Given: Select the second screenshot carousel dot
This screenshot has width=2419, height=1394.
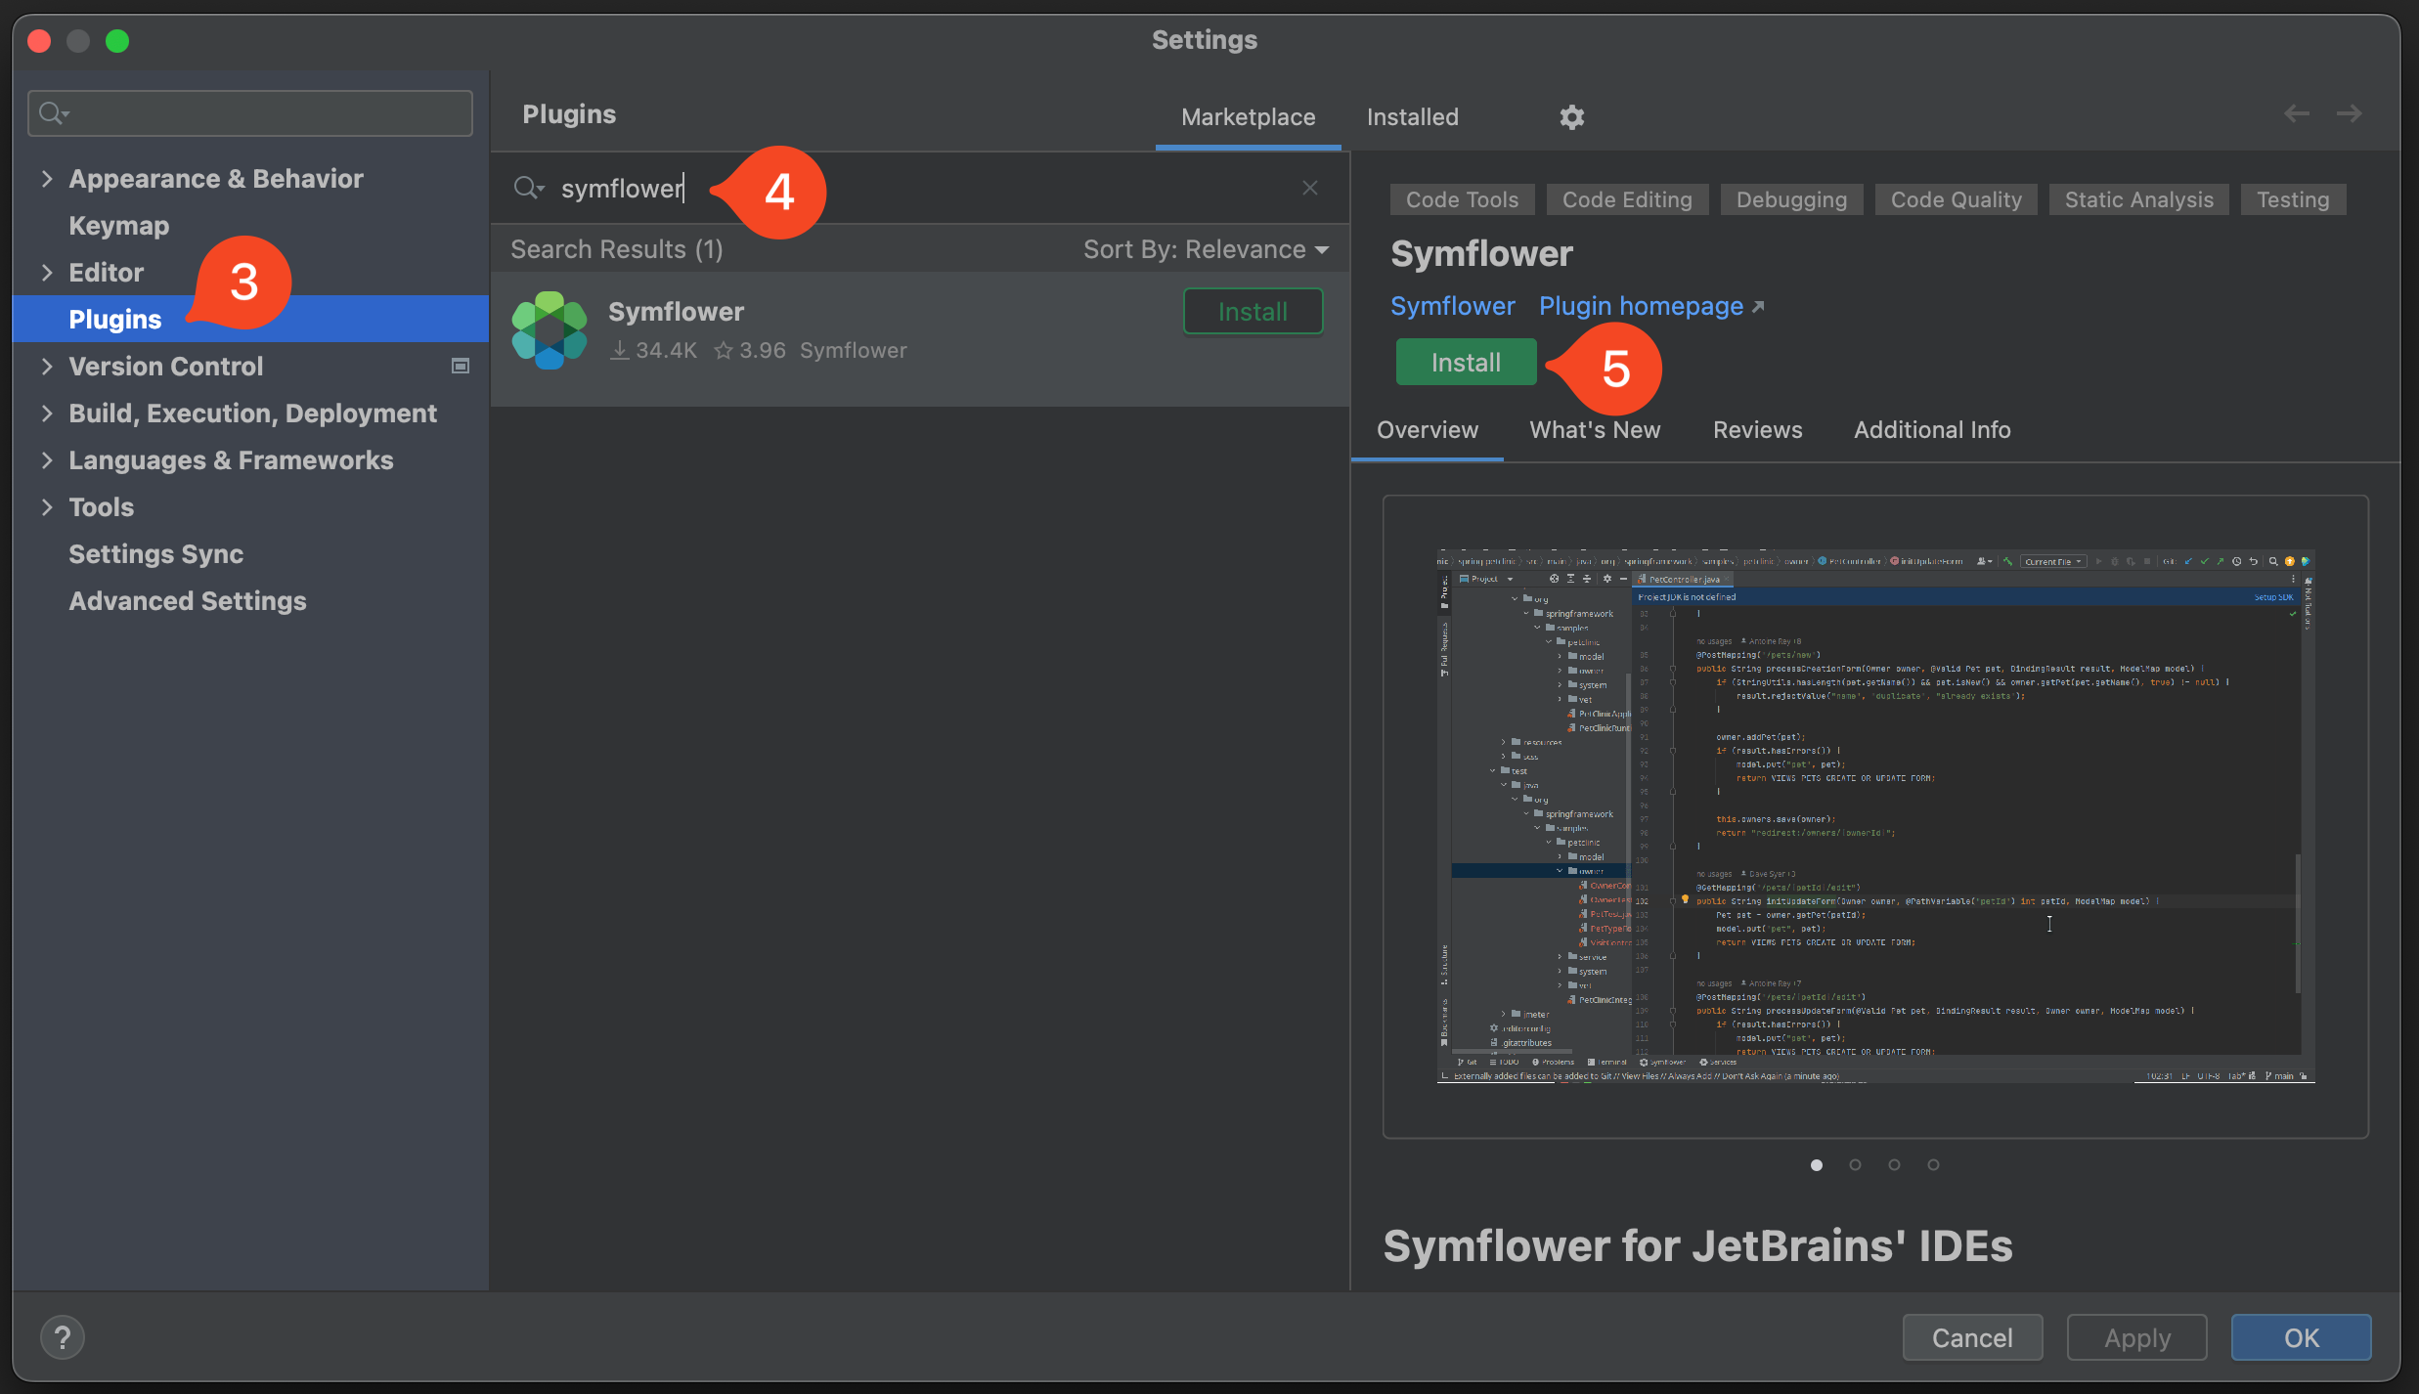Looking at the screenshot, I should point(1855,1164).
